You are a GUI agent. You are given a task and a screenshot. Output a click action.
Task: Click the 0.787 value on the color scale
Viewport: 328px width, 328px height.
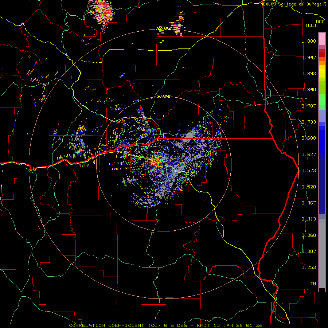tap(309, 106)
